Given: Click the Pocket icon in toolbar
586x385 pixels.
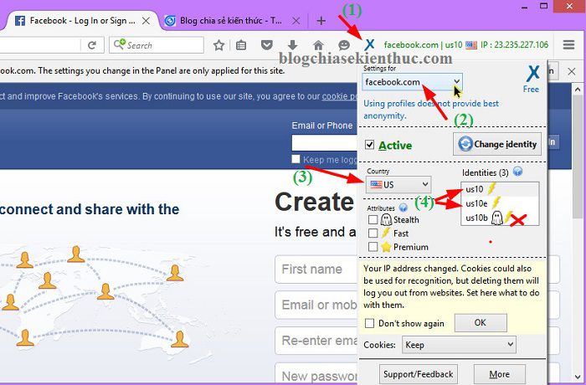Looking at the screenshot, I should coord(266,45).
